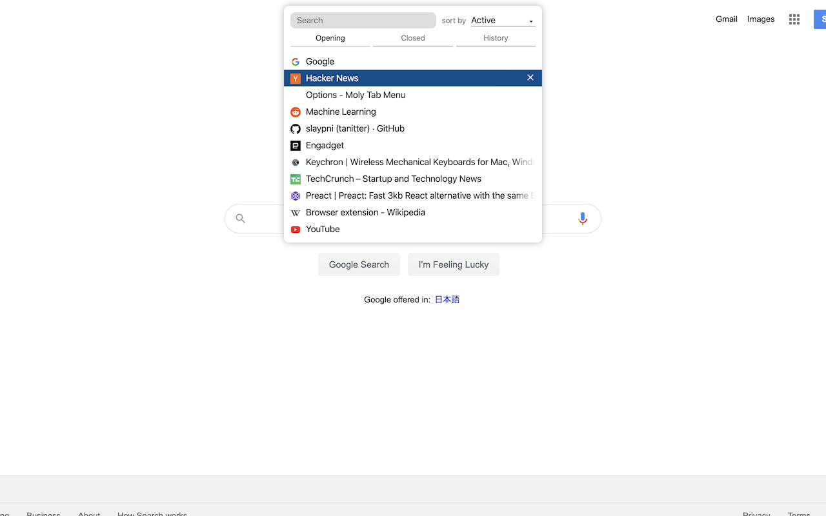Click I'm Feeling Lucky button
Image resolution: width=826 pixels, height=516 pixels.
454,264
